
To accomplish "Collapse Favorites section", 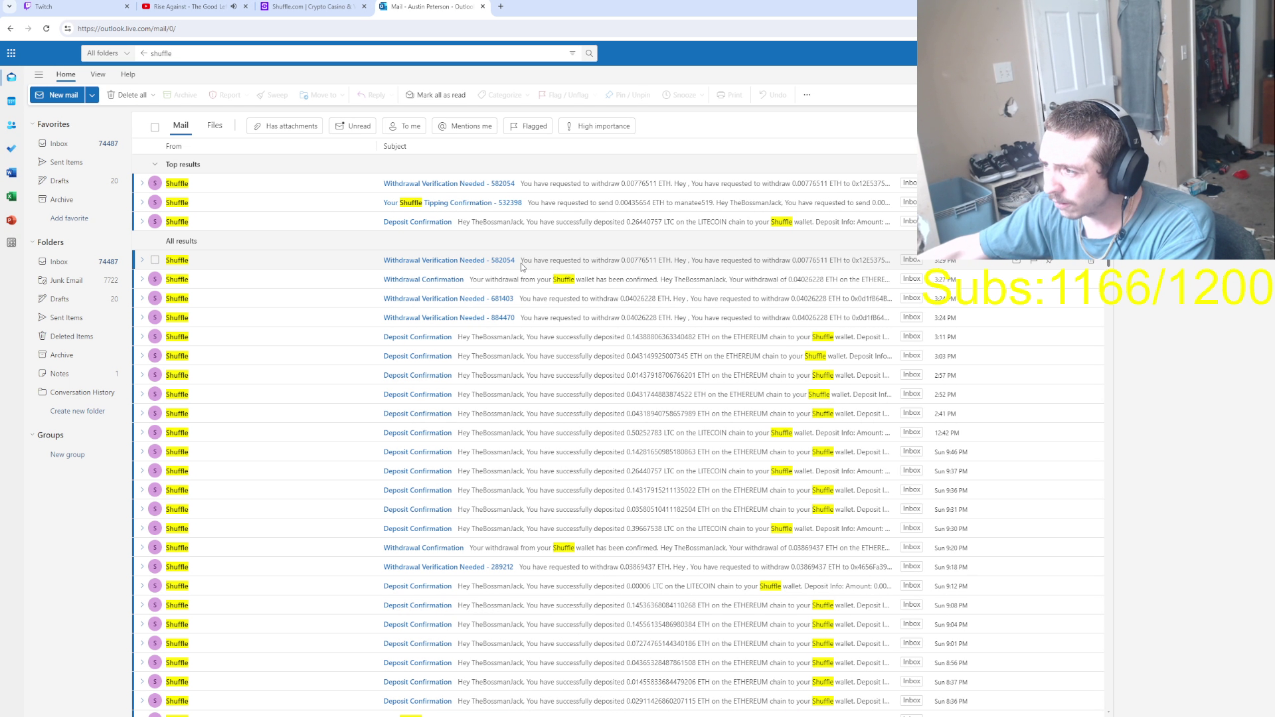I will (32, 124).
